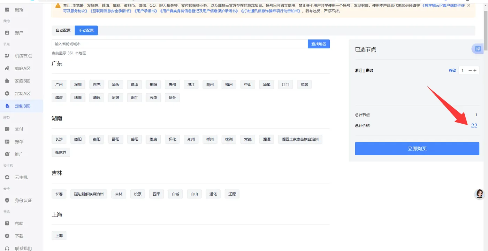Click the 帮助 help icon

pos(7,223)
